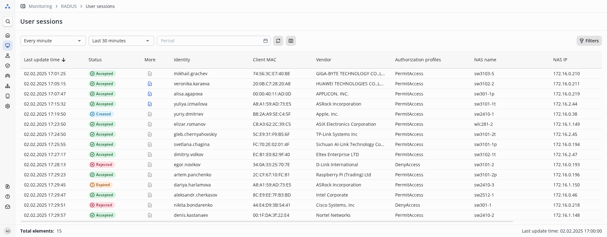
Task: Toggle sort on Last update time
Action: coord(45,60)
